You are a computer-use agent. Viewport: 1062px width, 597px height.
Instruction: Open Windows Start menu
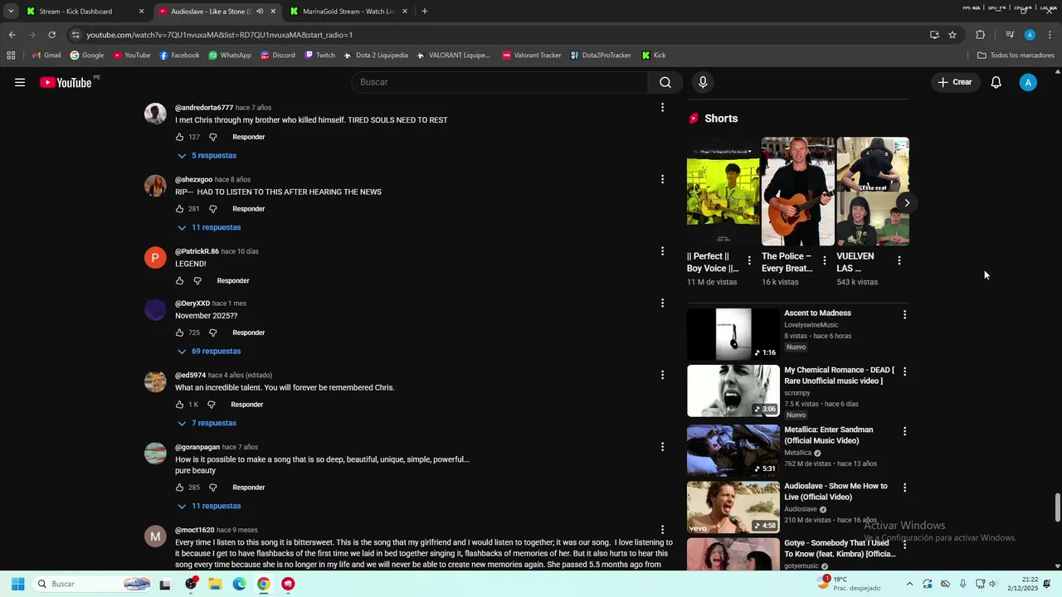pos(17,584)
